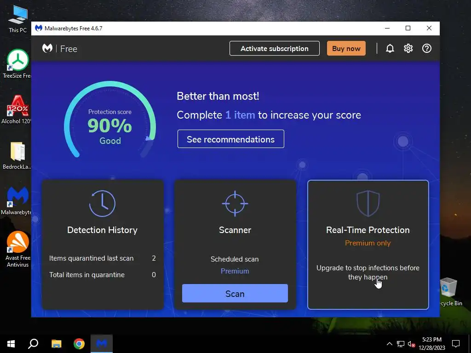The image size is (471, 353).
Task: Show hidden system tray icons chevron
Action: 389,344
